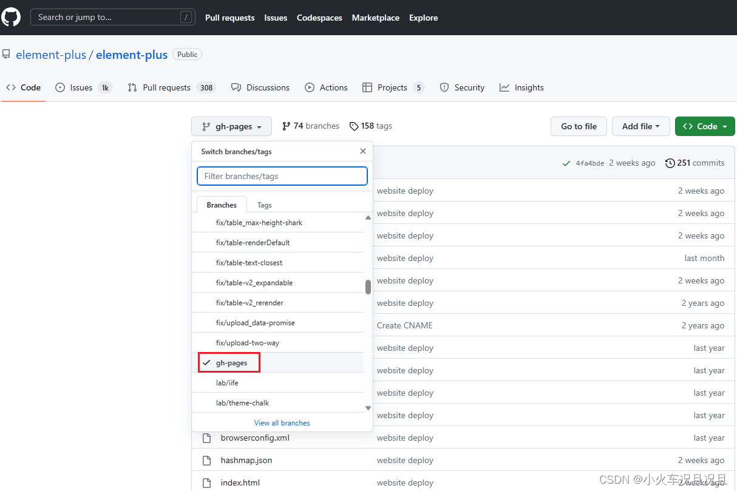Image resolution: width=737 pixels, height=491 pixels.
Task: Open the bold element-plus repository link
Action: pyautogui.click(x=132, y=55)
